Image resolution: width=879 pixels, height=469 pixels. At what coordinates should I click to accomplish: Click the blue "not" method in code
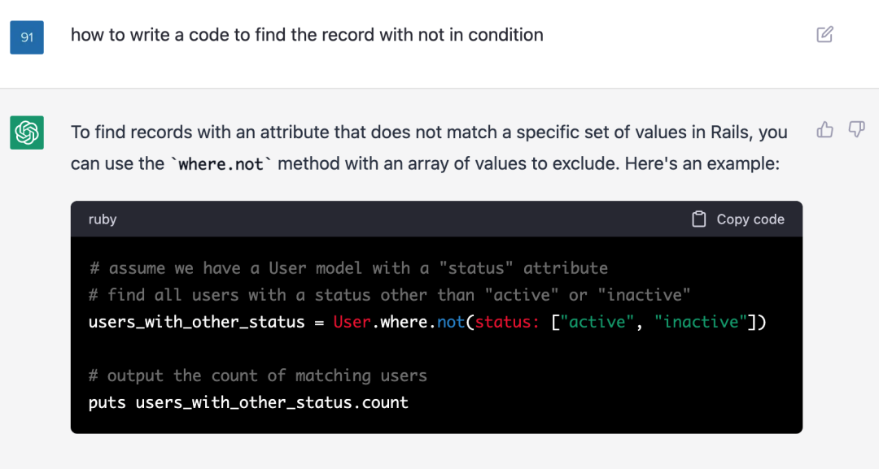point(451,322)
